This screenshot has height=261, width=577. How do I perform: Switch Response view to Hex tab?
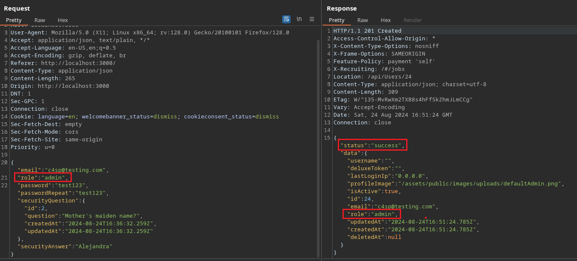point(385,20)
